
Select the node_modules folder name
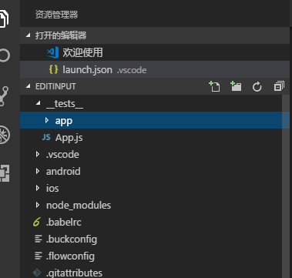pos(79,205)
